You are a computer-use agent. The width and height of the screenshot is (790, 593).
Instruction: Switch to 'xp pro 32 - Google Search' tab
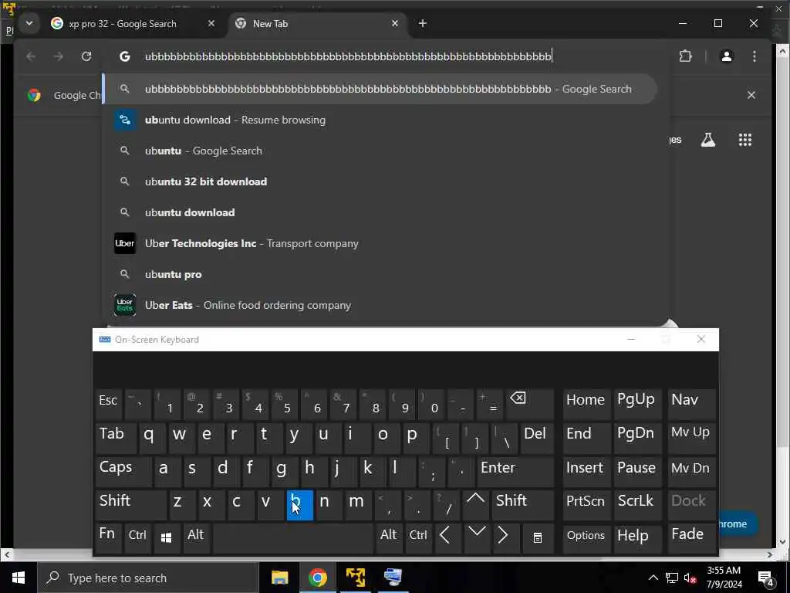123,24
